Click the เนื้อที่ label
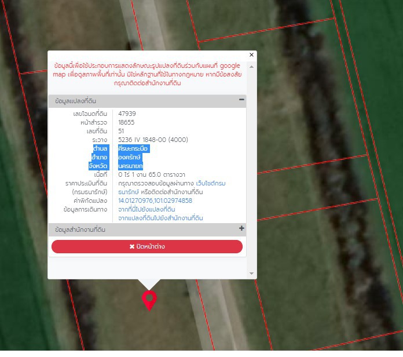The image size is (403, 357). coord(101,174)
